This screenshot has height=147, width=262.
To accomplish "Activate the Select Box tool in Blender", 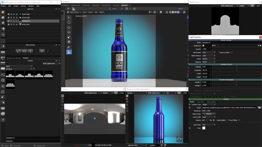I will [x=69, y=17].
